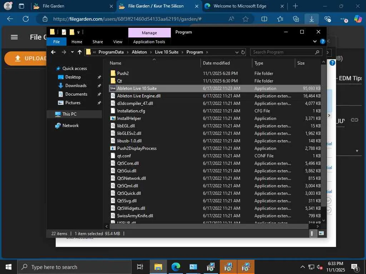
Task: Open Edge Copilot icon
Action: point(358,19)
